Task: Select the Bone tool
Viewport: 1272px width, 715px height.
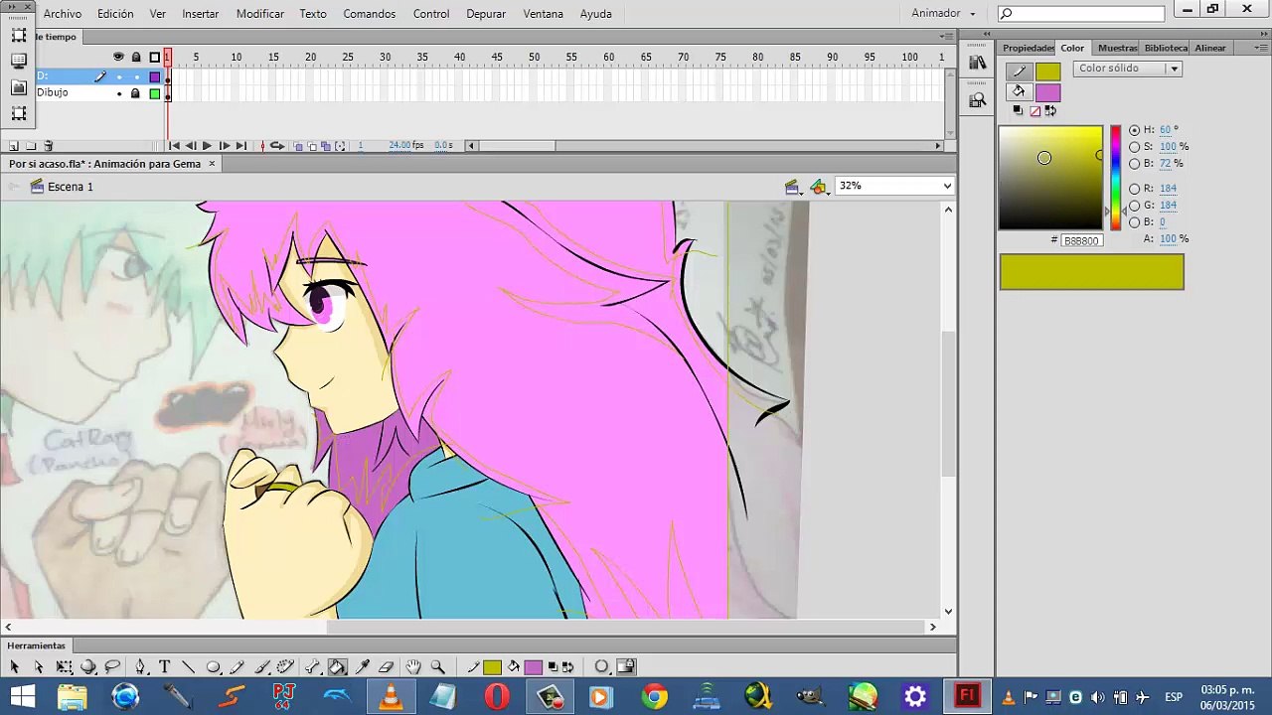Action: pyautogui.click(x=312, y=667)
